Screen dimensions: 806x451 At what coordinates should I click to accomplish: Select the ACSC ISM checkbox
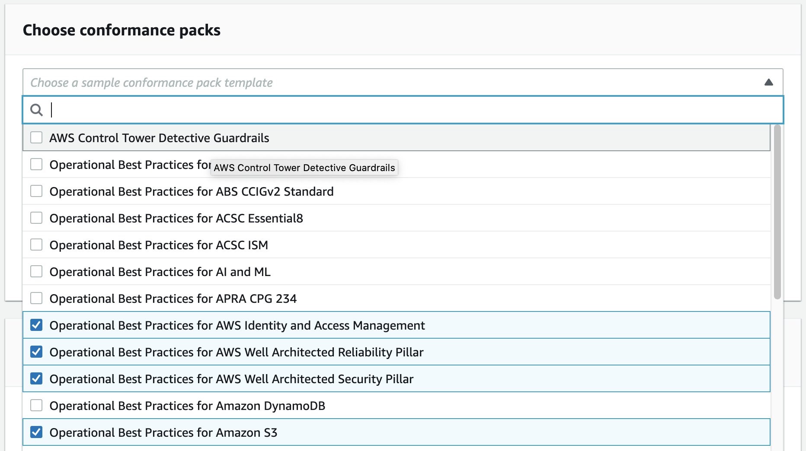36,245
